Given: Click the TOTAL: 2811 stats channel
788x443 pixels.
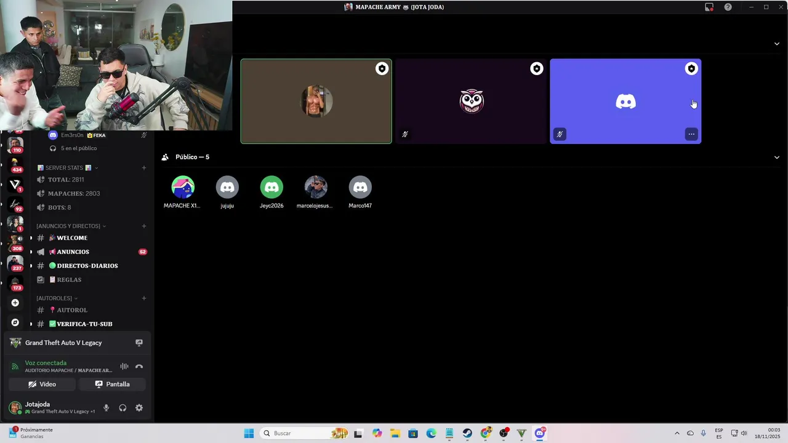Looking at the screenshot, I should point(91,180).
